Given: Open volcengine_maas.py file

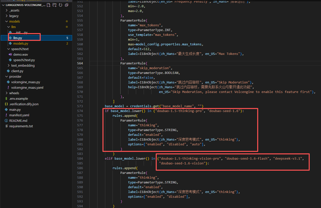Looking at the screenshot, I should coord(26,82).
